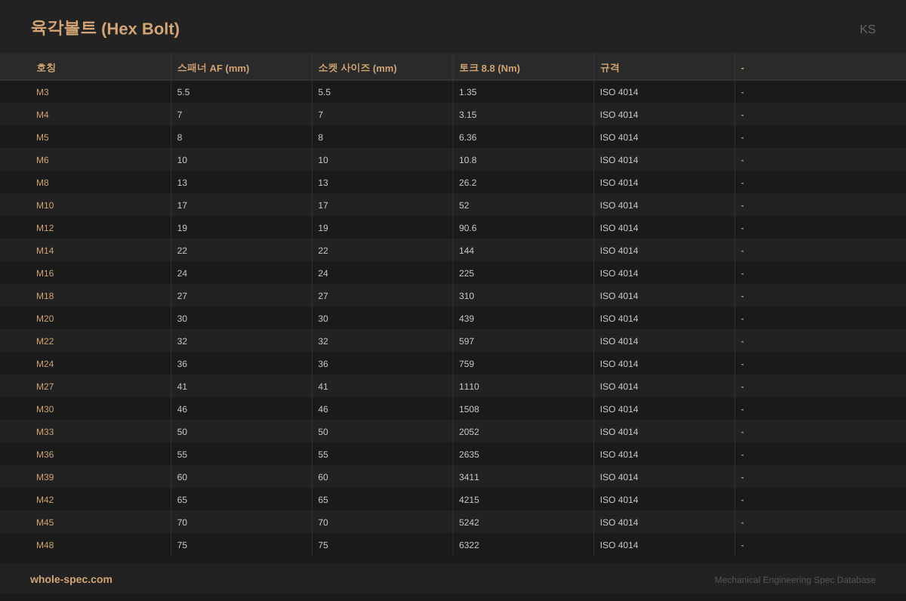
Task: Select the M3 row label
Action: pyautogui.click(x=42, y=92)
